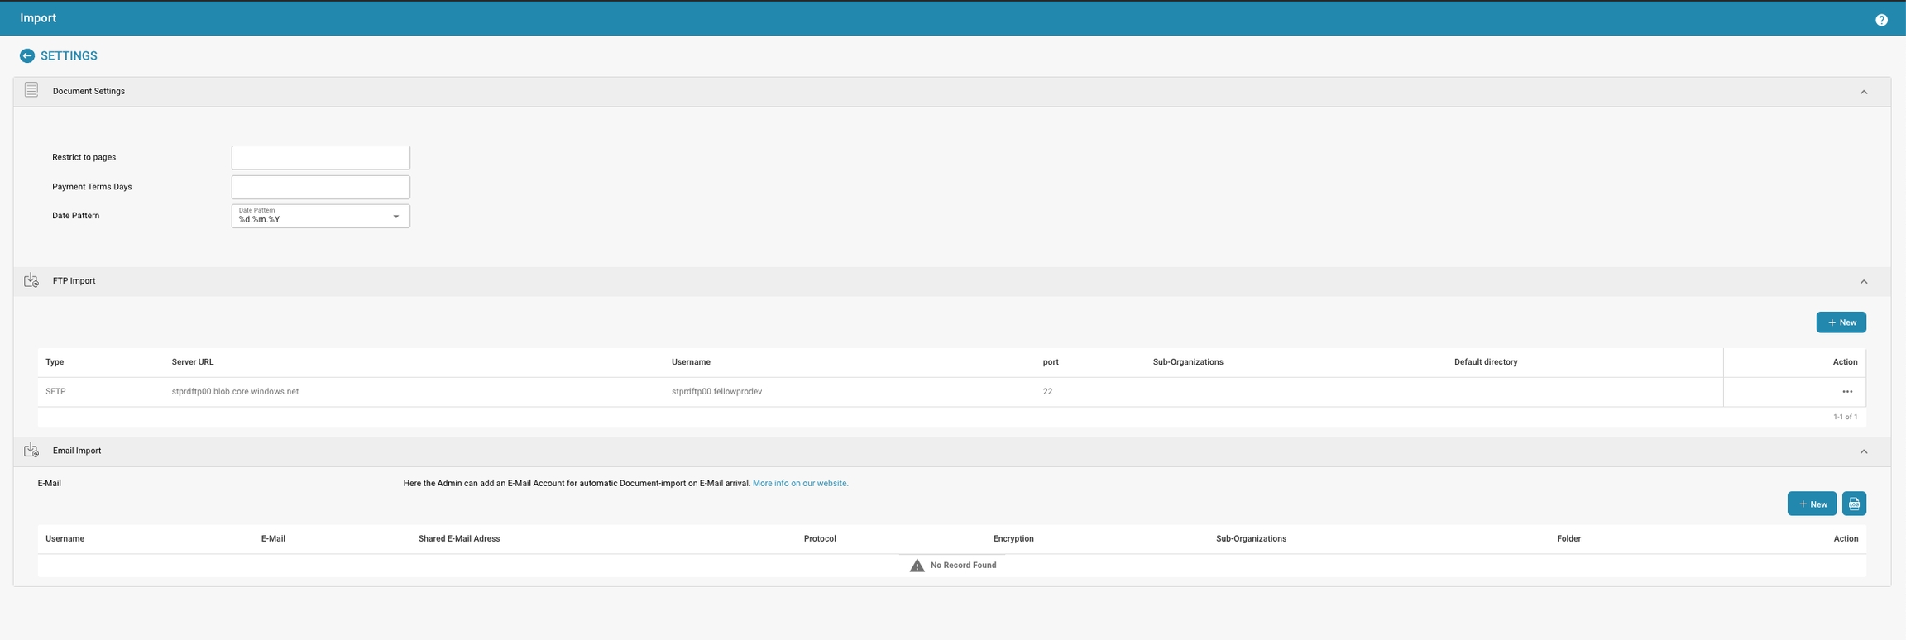Click the Restrict to pages input field
The height and width of the screenshot is (640, 1906).
[320, 158]
